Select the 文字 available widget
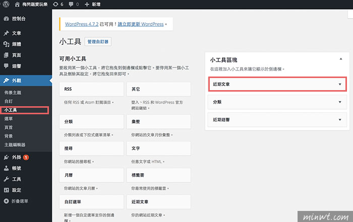The height and width of the screenshot is (222, 353). coord(159,149)
